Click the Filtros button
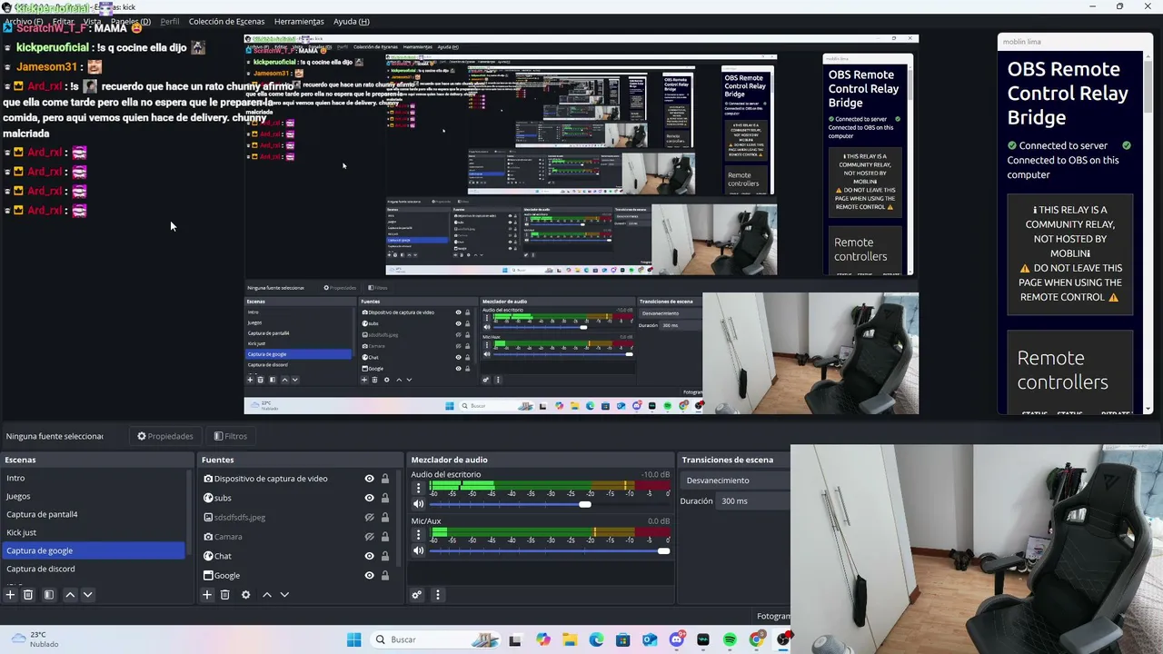Screen dimensions: 1163x654 point(231,436)
